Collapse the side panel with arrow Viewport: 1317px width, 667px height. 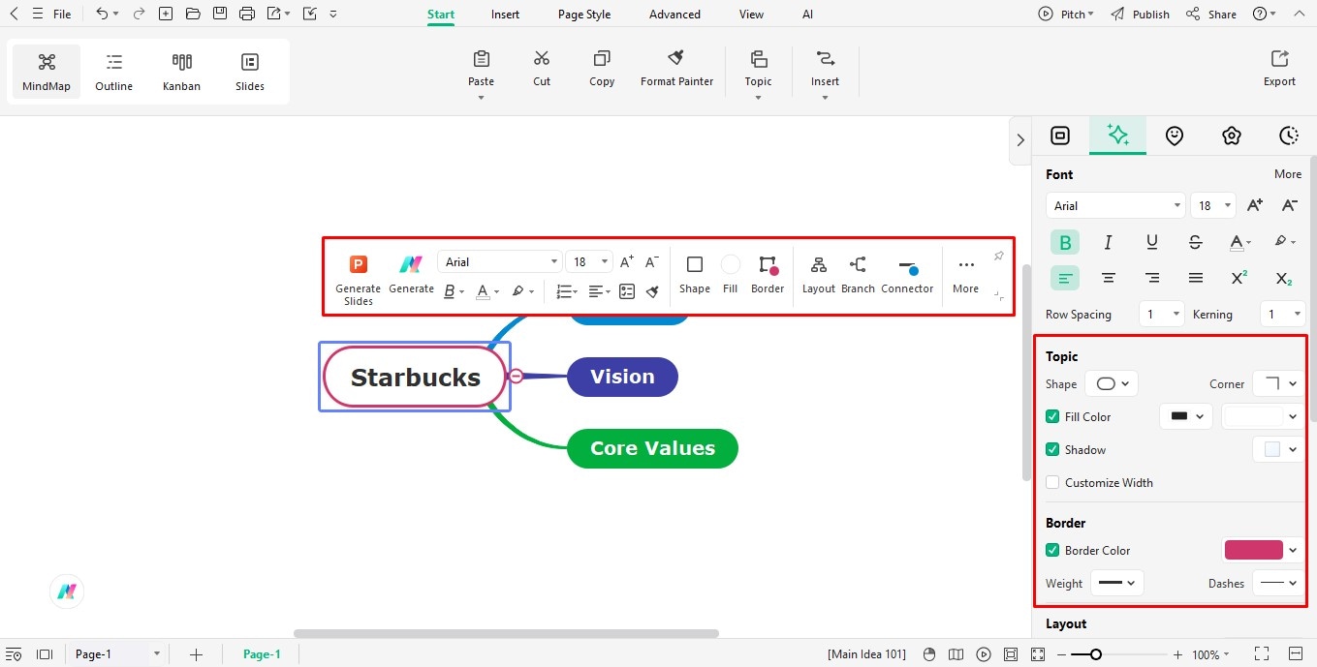click(1019, 140)
